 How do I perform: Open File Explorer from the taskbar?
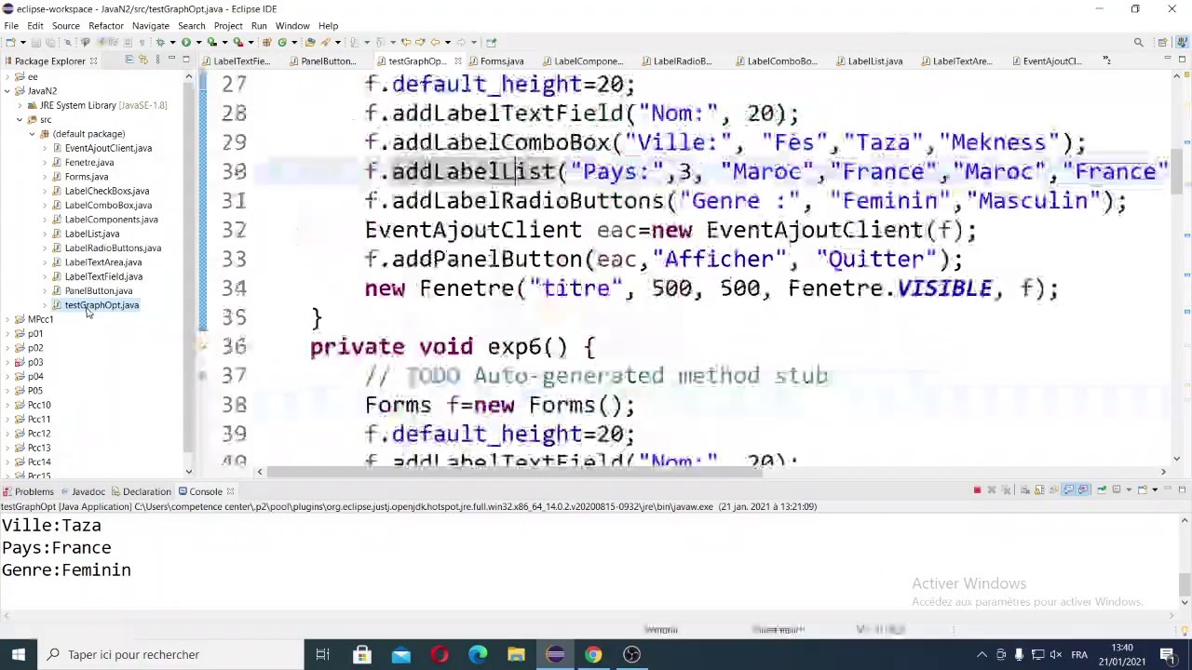(x=516, y=654)
